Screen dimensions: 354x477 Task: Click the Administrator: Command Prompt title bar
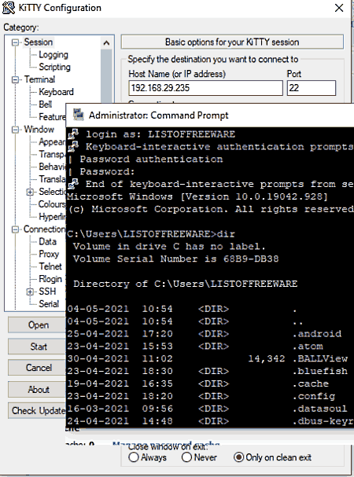[210, 115]
